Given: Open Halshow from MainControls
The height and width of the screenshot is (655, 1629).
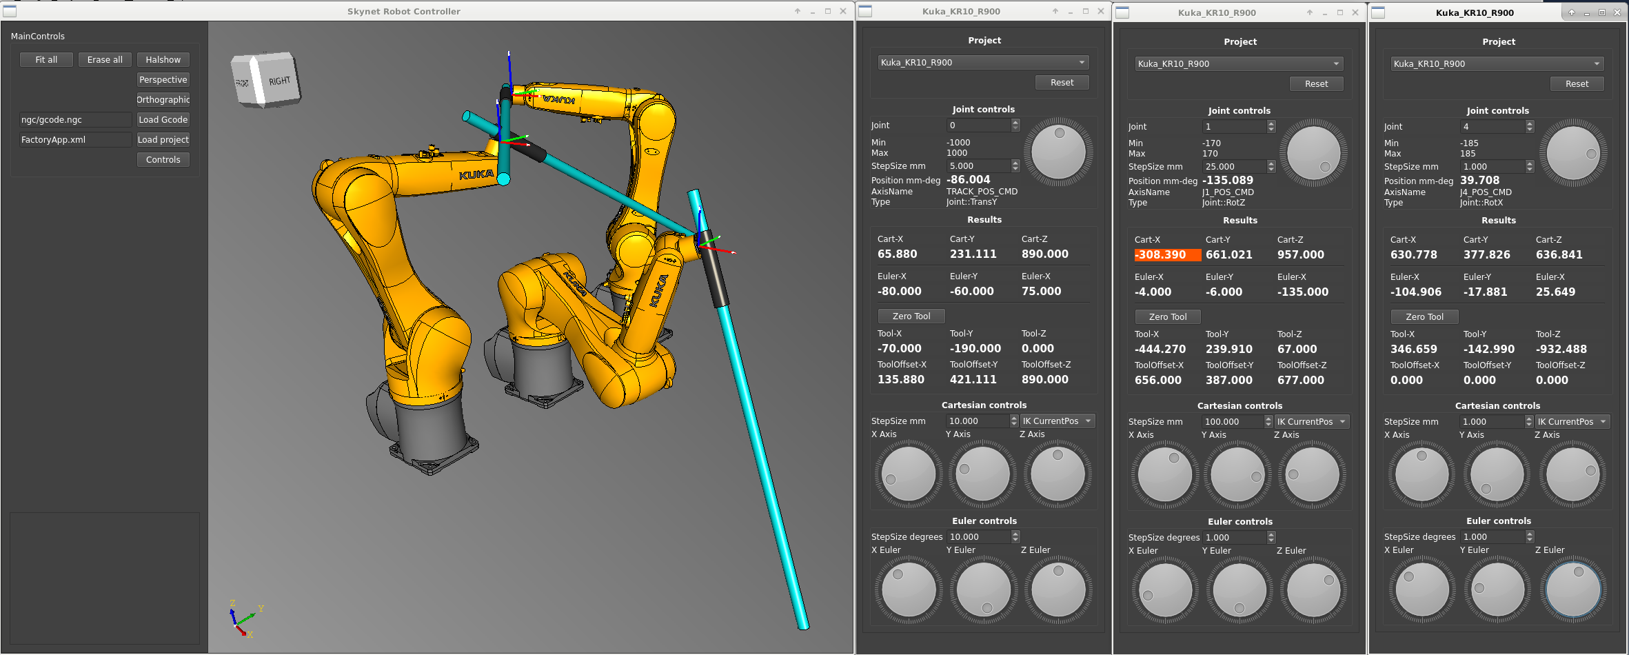Looking at the screenshot, I should coord(163,60).
